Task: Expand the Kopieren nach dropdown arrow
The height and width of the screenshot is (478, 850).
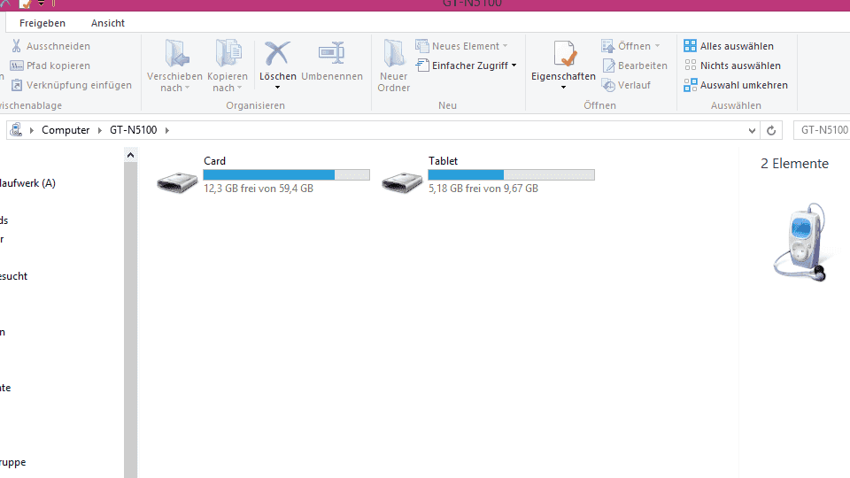Action: tap(239, 88)
